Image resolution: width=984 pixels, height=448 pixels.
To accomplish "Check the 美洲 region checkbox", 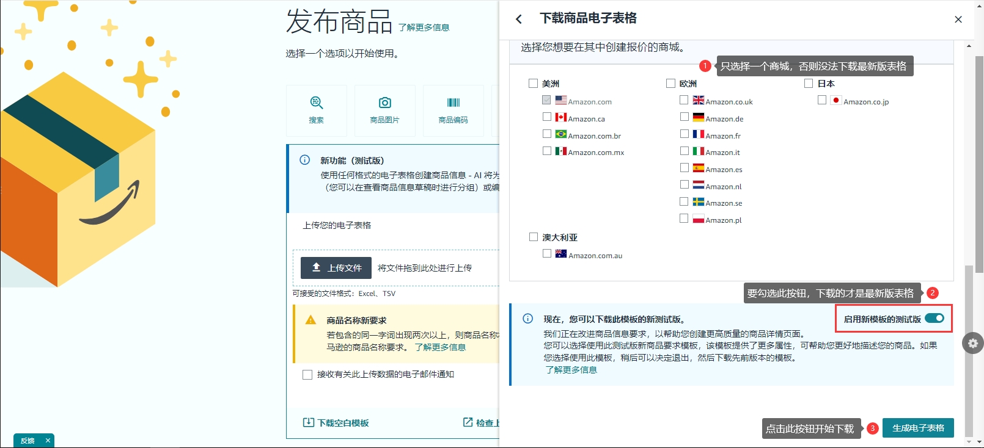I will point(533,83).
